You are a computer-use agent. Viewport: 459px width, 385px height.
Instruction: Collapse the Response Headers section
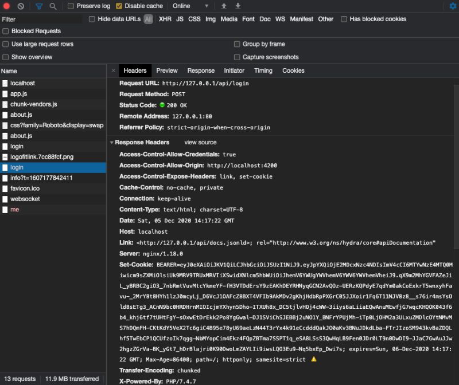tap(112, 142)
